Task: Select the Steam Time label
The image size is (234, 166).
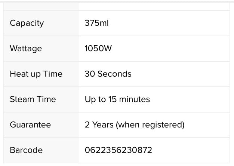Action: (33, 99)
